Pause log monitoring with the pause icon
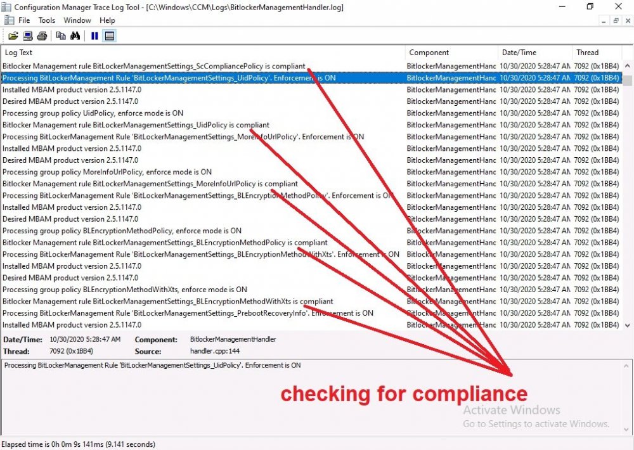 pyautogui.click(x=94, y=36)
